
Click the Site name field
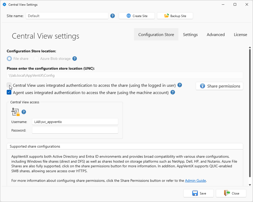tap(67, 16)
